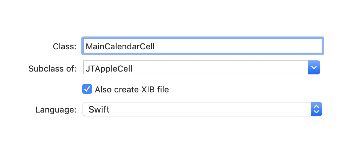Image resolution: width=349 pixels, height=157 pixels.
Task: Click inside the Subclass of combo box field
Action: 195,68
